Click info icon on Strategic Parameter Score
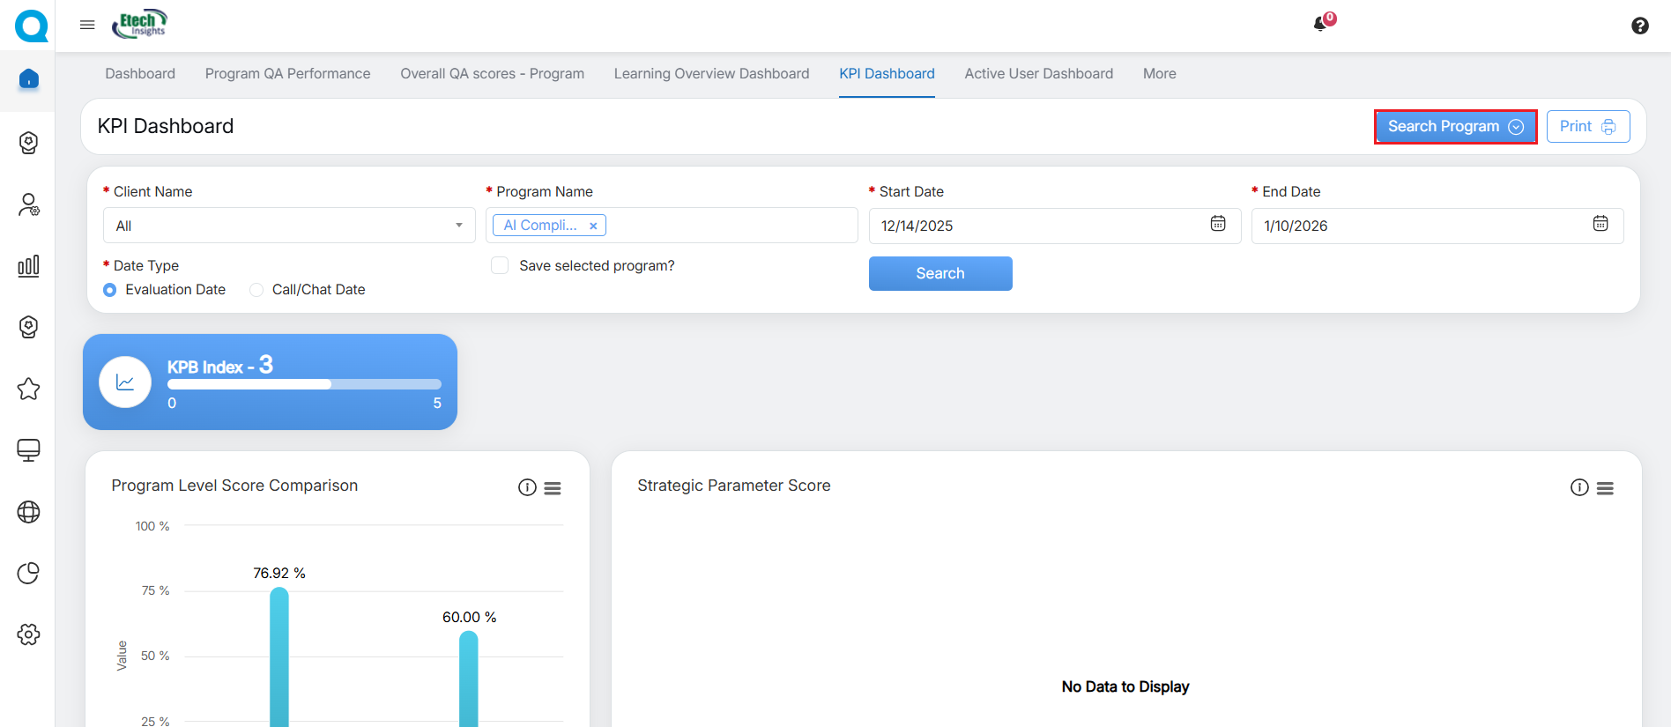This screenshot has width=1671, height=727. 1578,487
